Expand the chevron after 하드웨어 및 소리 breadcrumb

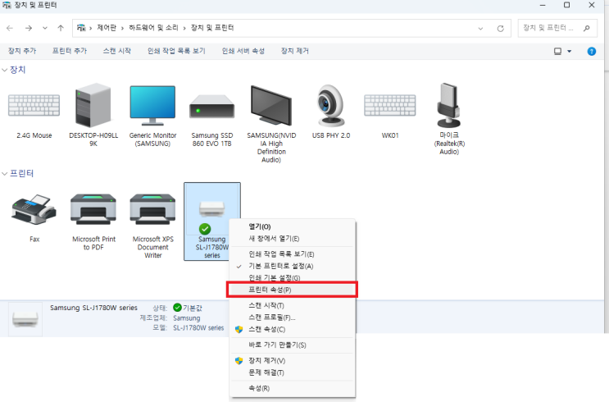coord(184,28)
